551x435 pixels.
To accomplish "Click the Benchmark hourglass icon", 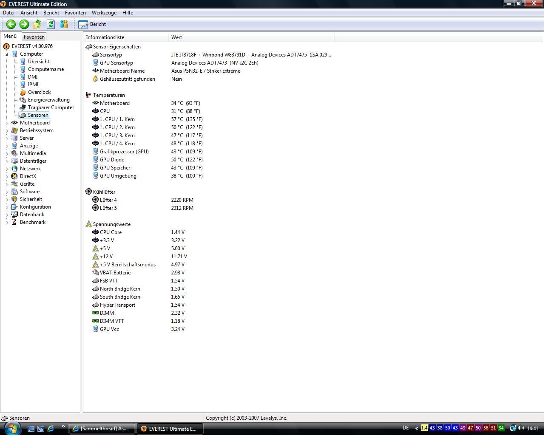I will [14, 222].
